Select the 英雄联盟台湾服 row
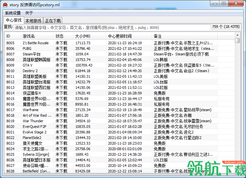This screenshot has width=246, height=178. (120, 82)
